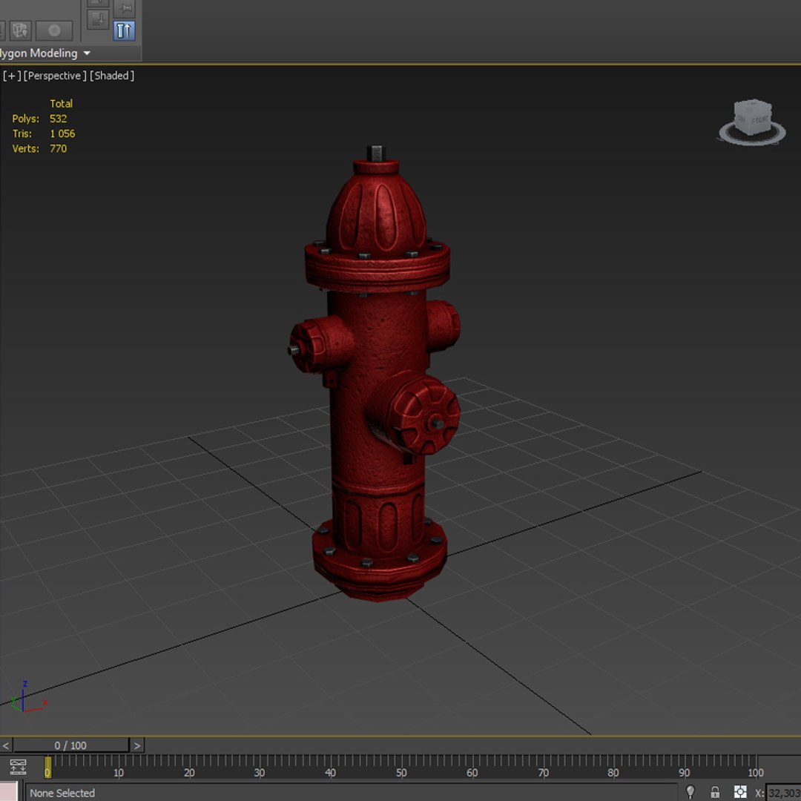Viewport: 801px width, 801px height.
Task: Expand the Polygon Modeling dropdown arrow
Action: click(x=87, y=53)
